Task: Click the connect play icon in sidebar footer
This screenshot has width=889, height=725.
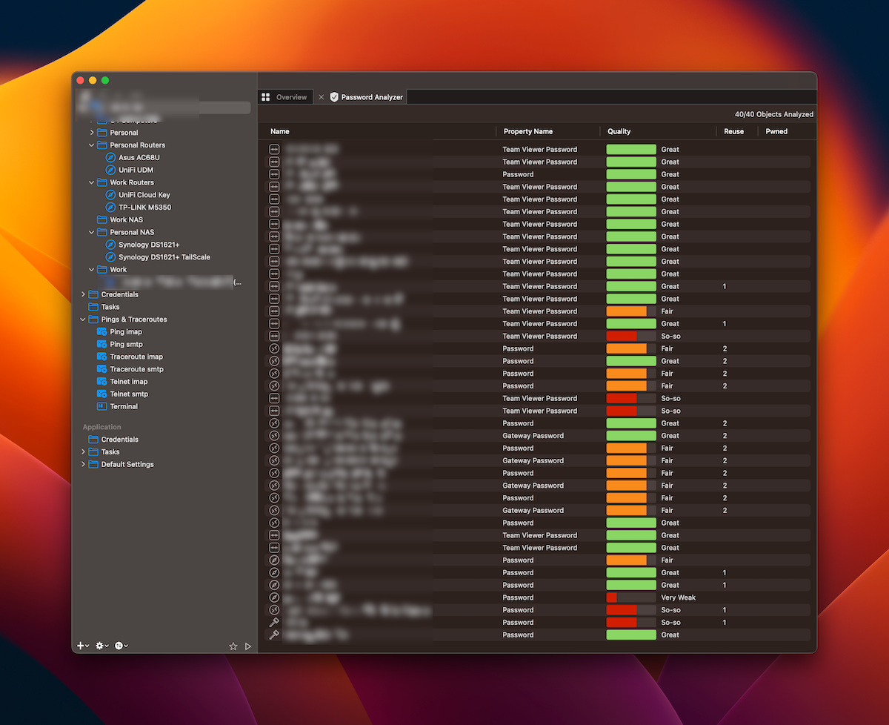Action: [x=248, y=646]
